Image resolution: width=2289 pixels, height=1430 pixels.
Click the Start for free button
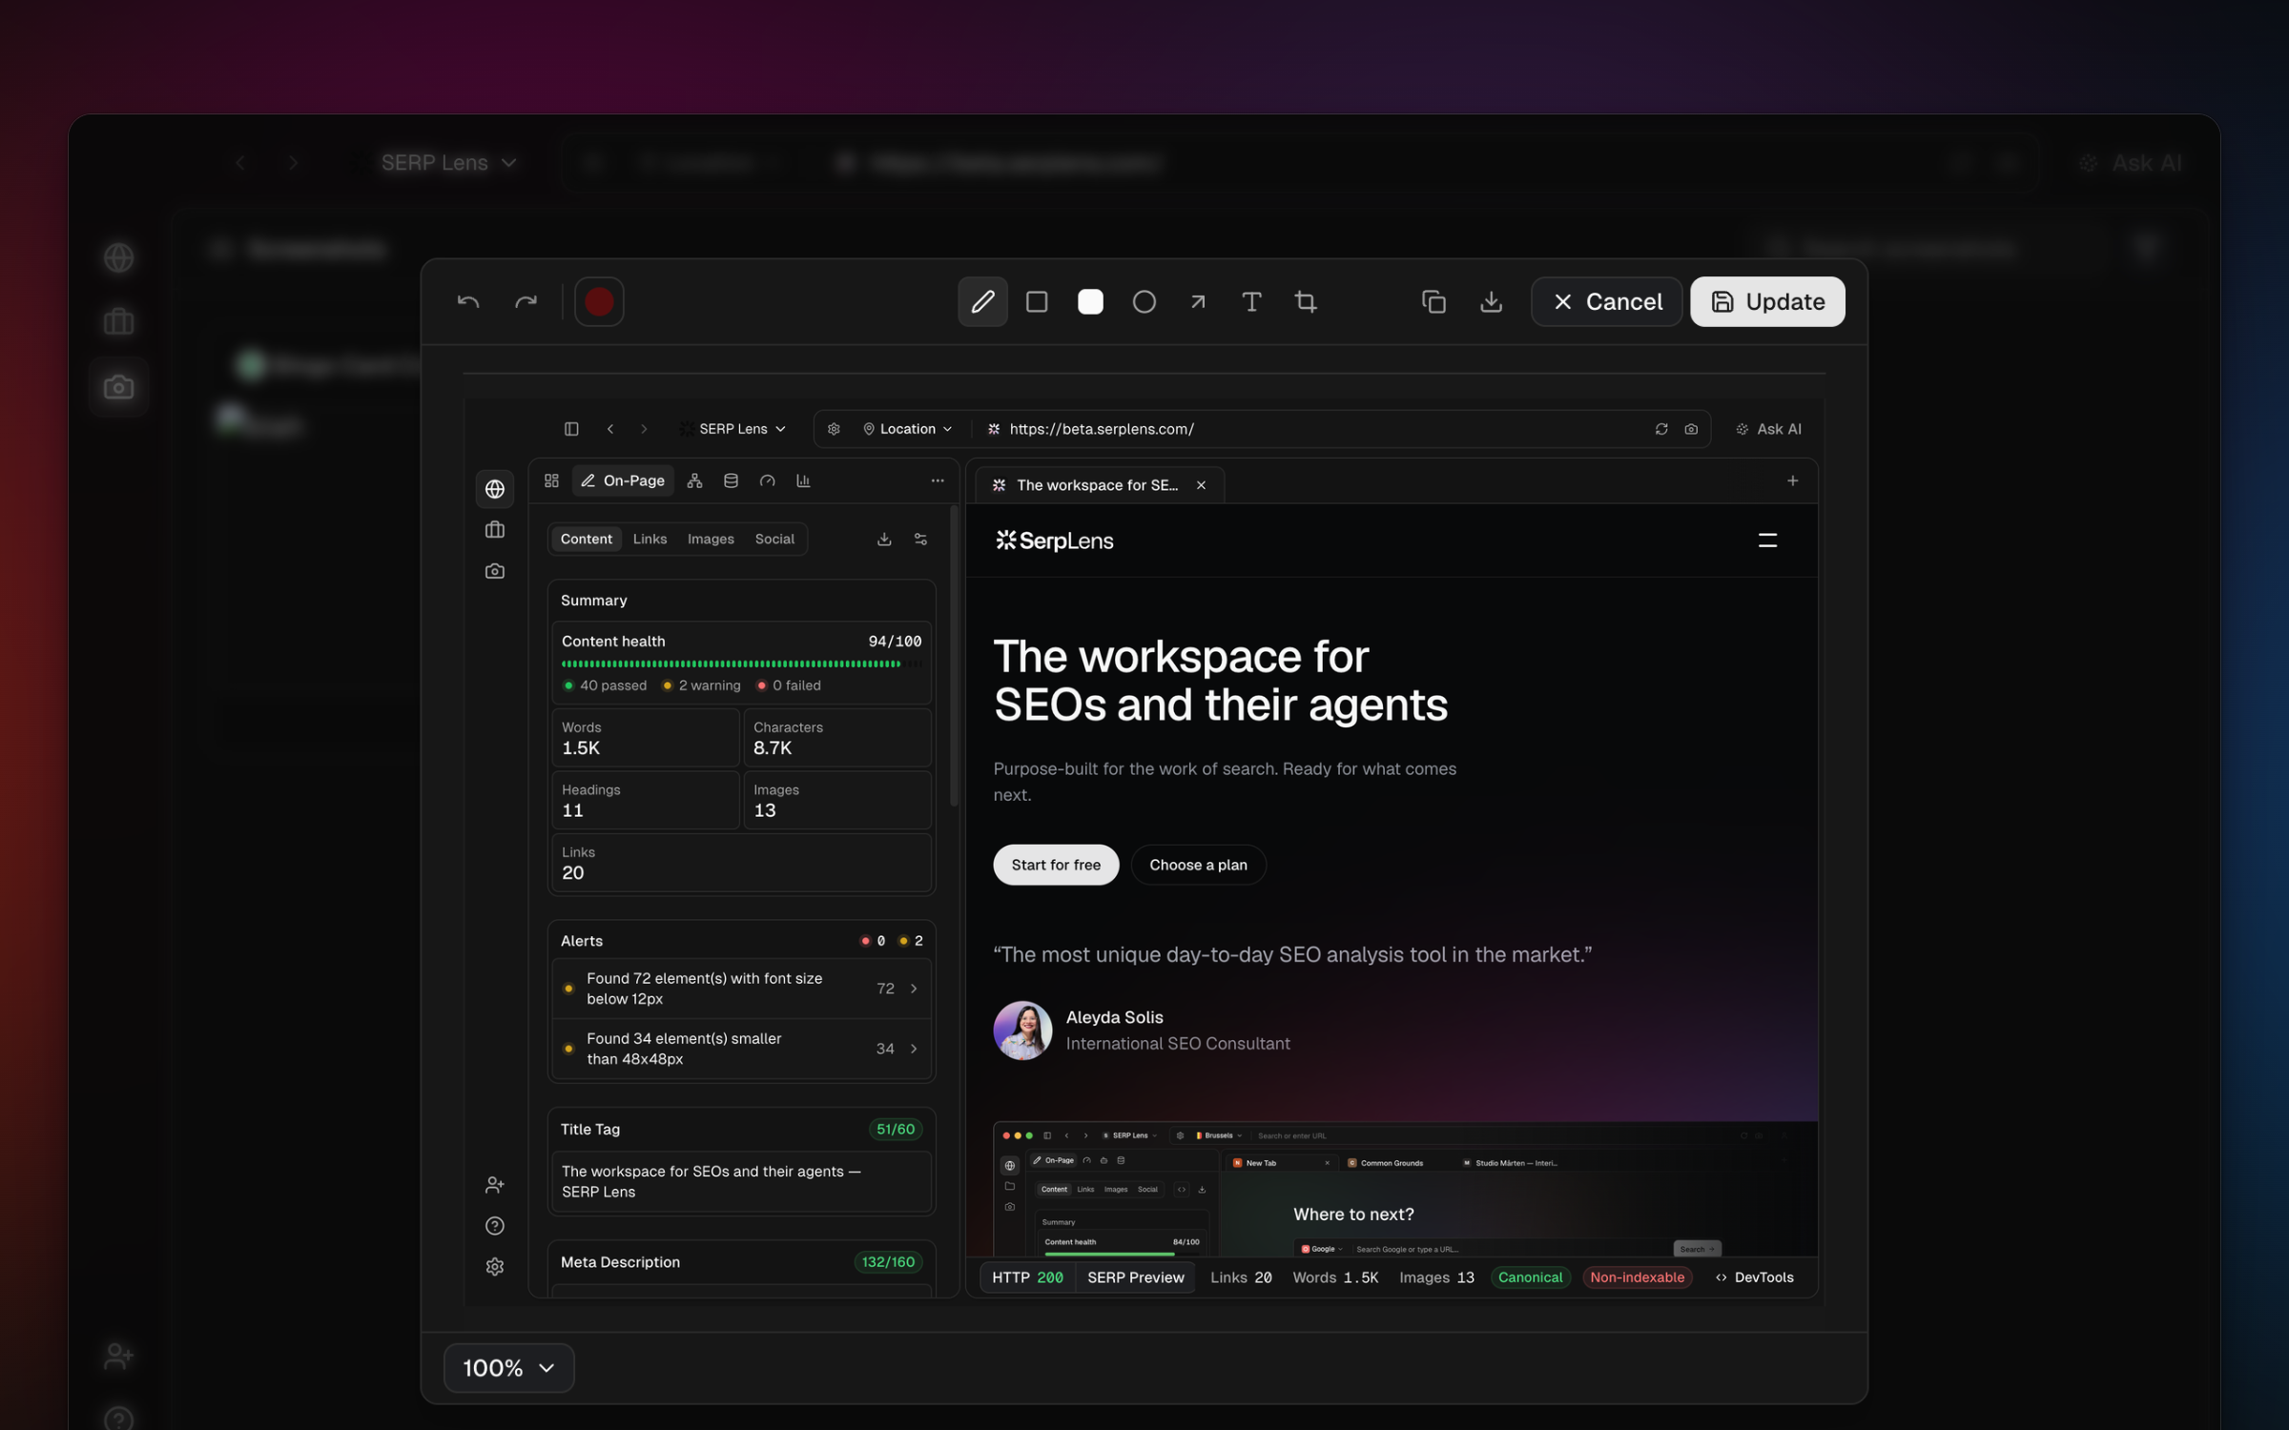[1056, 865]
